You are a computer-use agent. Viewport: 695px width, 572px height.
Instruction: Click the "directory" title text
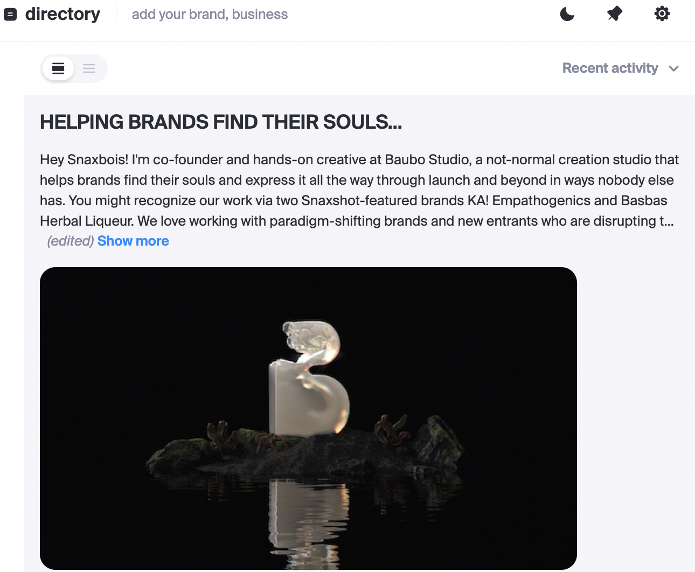coord(62,15)
